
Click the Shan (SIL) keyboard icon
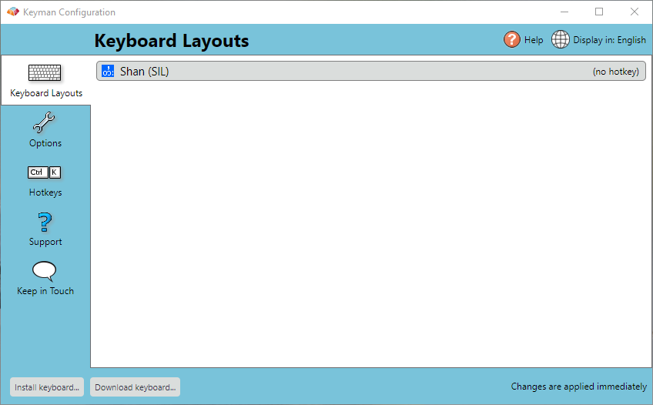tap(108, 71)
